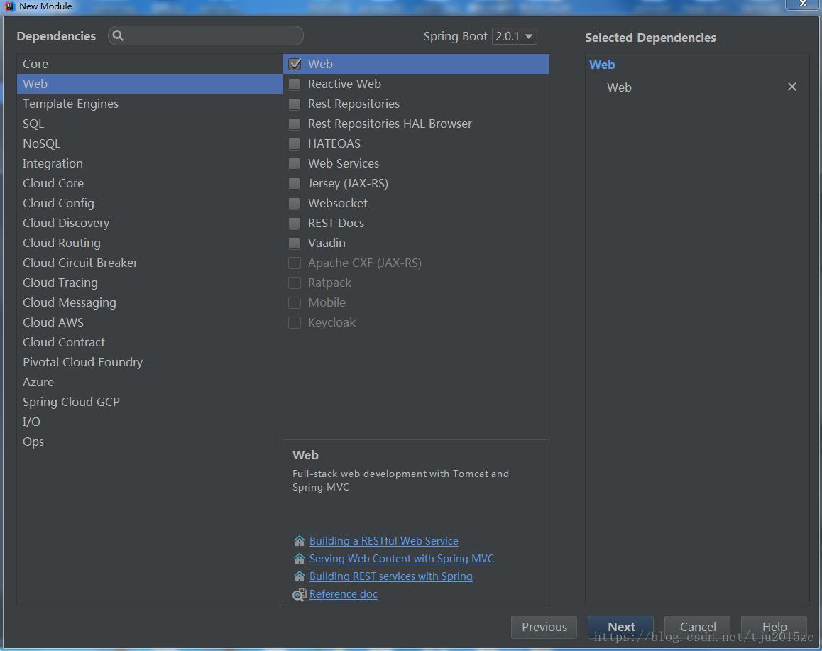This screenshot has width=822, height=651.
Task: Uncheck the Web dependency checkbox
Action: pyautogui.click(x=295, y=64)
